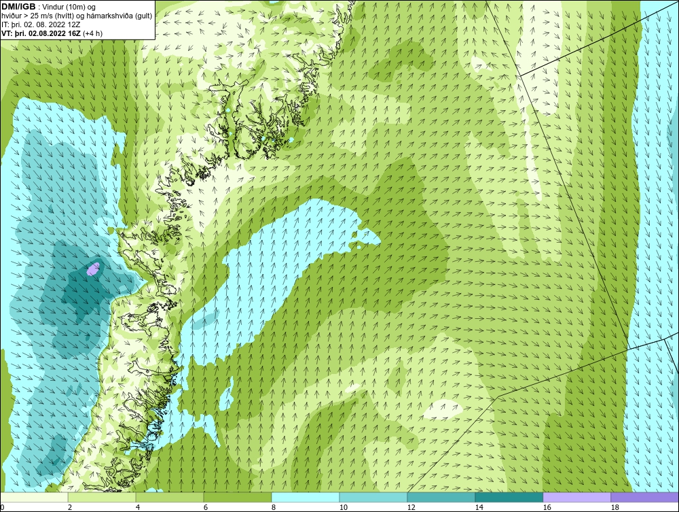Click the 2–4 m/s light green legend swatch
The width and height of the screenshot is (679, 512).
click(x=102, y=497)
